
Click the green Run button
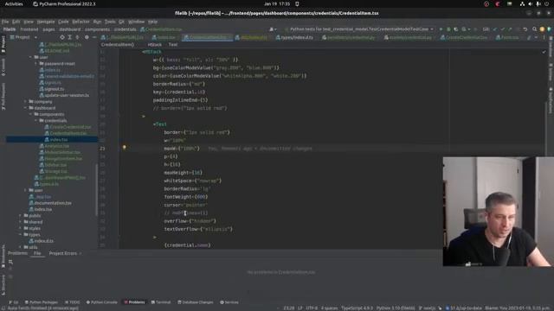tap(441, 29)
